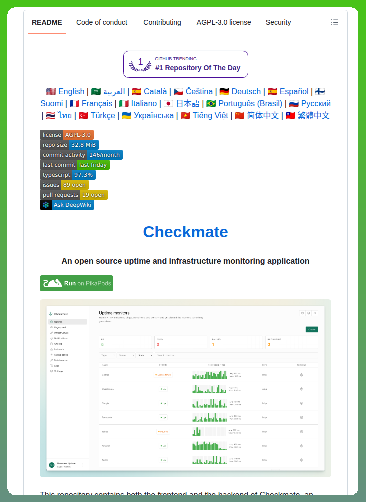Click the GitHub Trending #1 Repository badge
Screen dimensions: 366x502
[x=186, y=64]
